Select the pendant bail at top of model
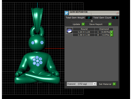The height and width of the screenshot is (99, 132). click(37, 20)
